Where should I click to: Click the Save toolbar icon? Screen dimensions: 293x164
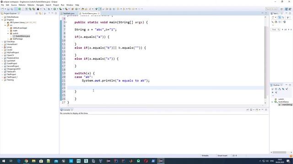click(x=8, y=9)
